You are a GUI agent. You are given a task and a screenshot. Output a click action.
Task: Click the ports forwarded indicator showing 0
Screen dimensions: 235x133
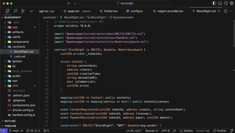46,131
